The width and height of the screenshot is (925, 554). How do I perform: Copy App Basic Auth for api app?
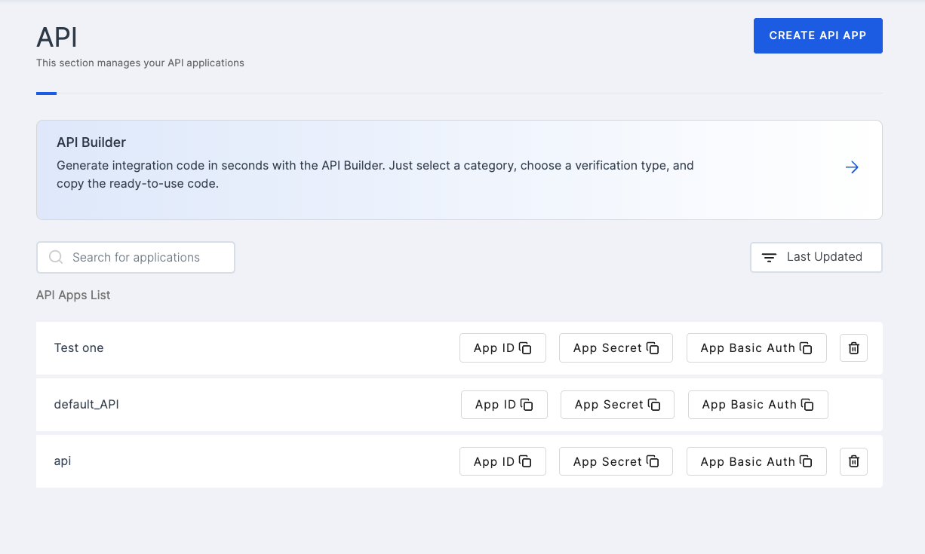[x=756, y=461]
